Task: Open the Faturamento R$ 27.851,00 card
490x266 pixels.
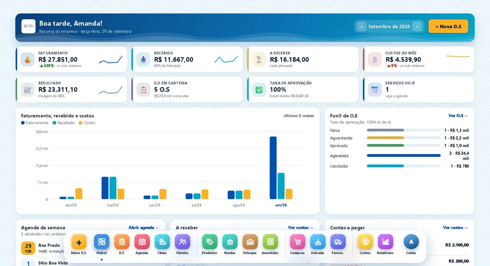Action: tap(71, 59)
